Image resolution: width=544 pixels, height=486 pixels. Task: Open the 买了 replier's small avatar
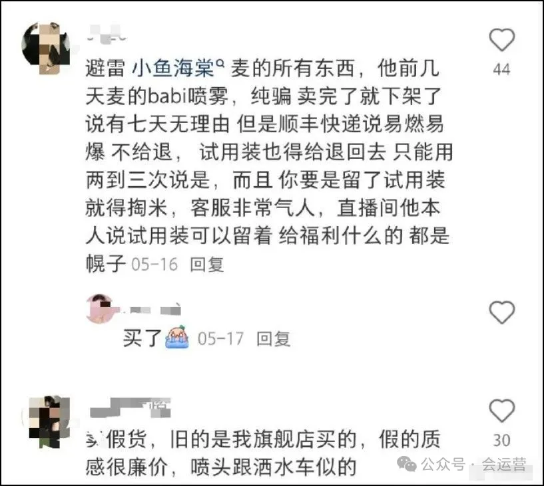click(x=100, y=308)
